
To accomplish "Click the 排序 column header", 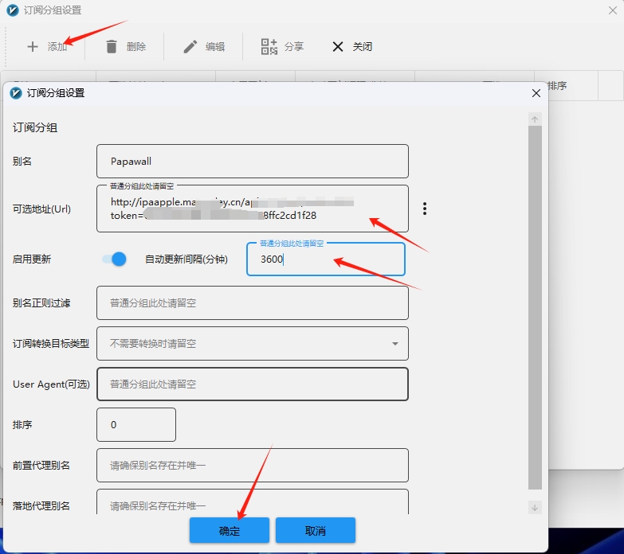I will 557,85.
